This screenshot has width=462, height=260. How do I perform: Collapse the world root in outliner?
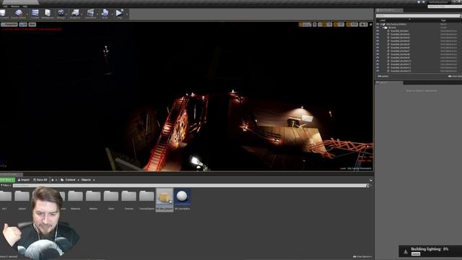(x=382, y=24)
